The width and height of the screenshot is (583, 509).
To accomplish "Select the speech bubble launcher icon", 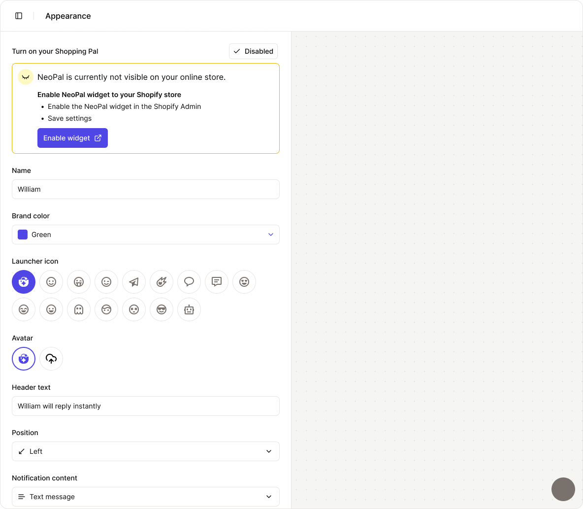I will point(189,282).
